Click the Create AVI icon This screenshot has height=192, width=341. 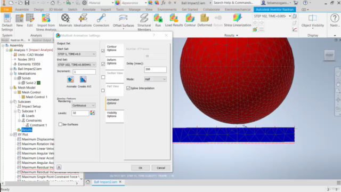(83, 79)
